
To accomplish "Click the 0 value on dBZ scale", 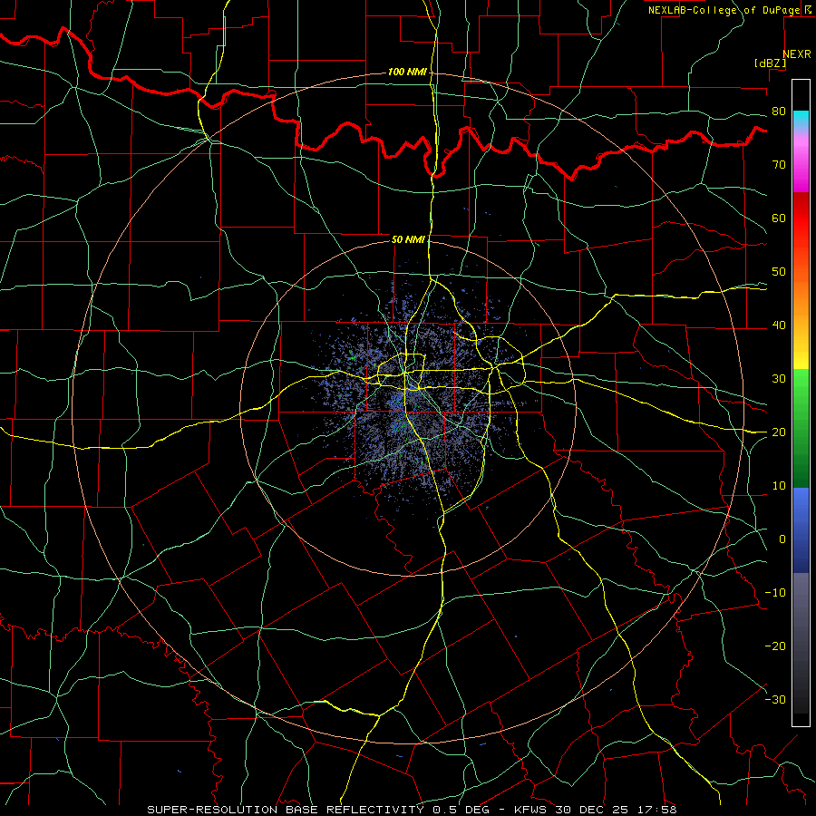I will [782, 539].
